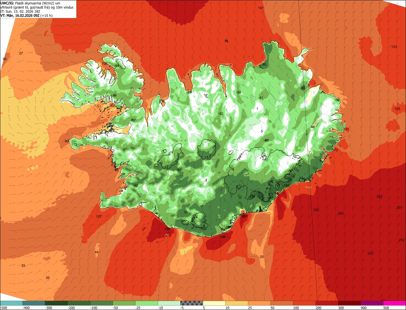
Task: Select the -200 to -100 dark green legend swatch
Action: coord(79,303)
